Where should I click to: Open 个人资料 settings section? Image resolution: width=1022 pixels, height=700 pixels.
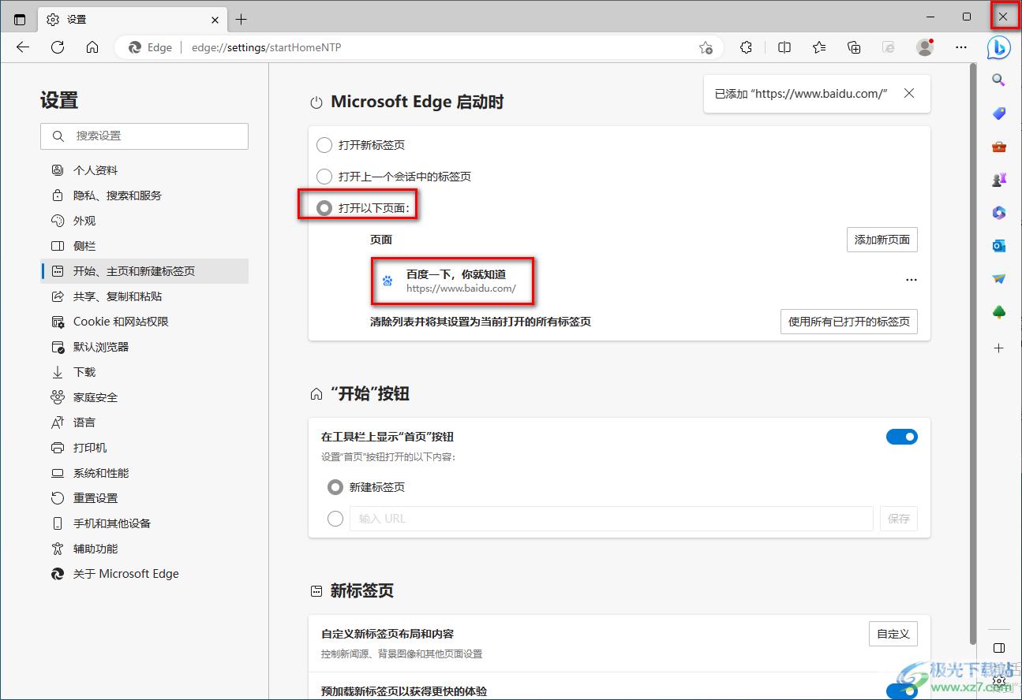point(144,170)
